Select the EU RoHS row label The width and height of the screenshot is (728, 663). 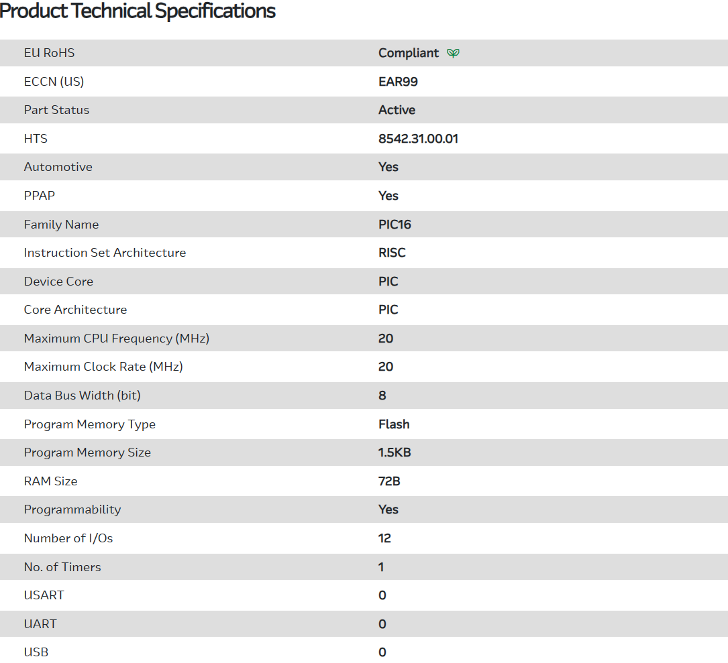pos(49,53)
